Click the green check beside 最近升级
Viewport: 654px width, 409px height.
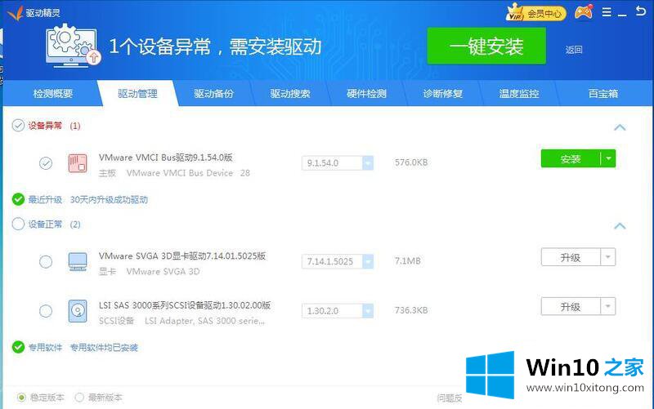(18, 199)
